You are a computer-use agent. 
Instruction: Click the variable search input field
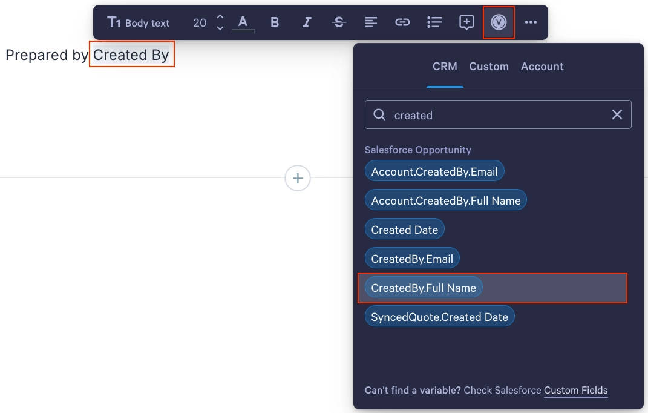[x=497, y=114]
